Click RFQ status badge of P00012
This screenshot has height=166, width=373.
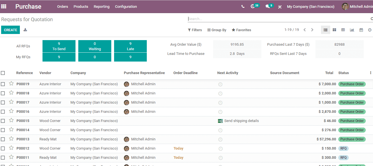343,148
